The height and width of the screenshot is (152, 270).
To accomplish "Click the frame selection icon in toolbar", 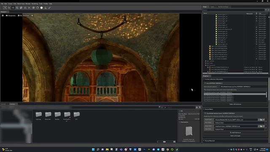I will click(5, 8).
